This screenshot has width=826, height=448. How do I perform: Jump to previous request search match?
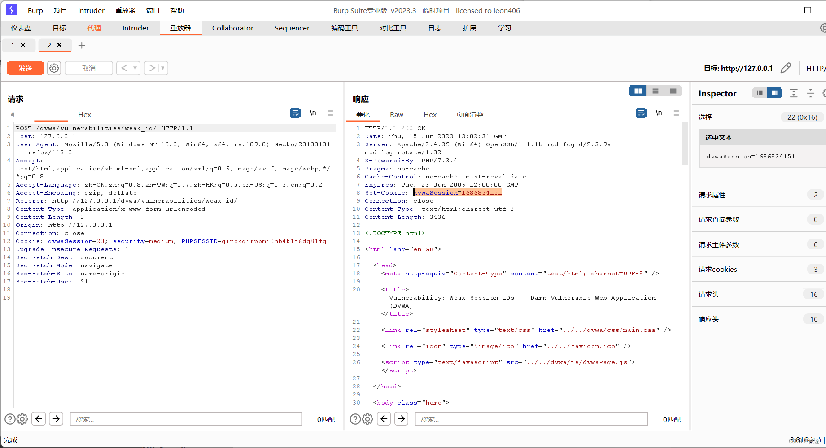click(x=39, y=419)
